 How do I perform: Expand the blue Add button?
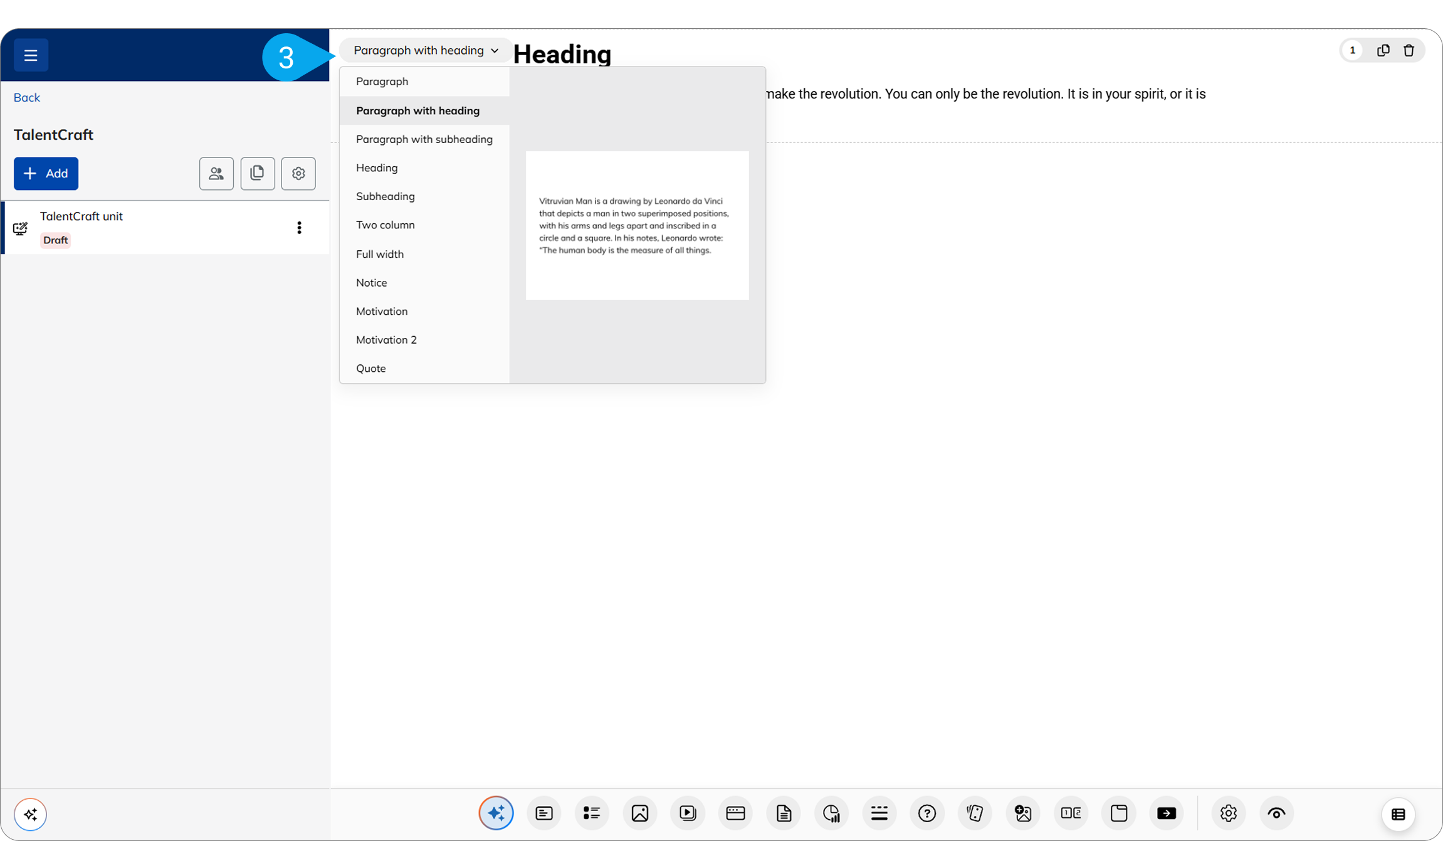coord(46,174)
